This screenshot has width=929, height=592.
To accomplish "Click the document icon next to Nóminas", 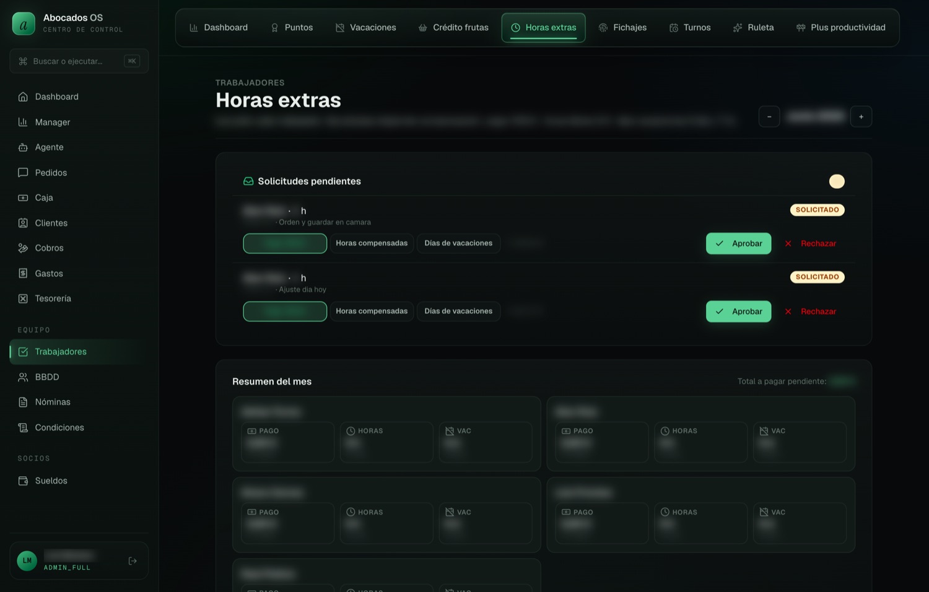I will [23, 402].
